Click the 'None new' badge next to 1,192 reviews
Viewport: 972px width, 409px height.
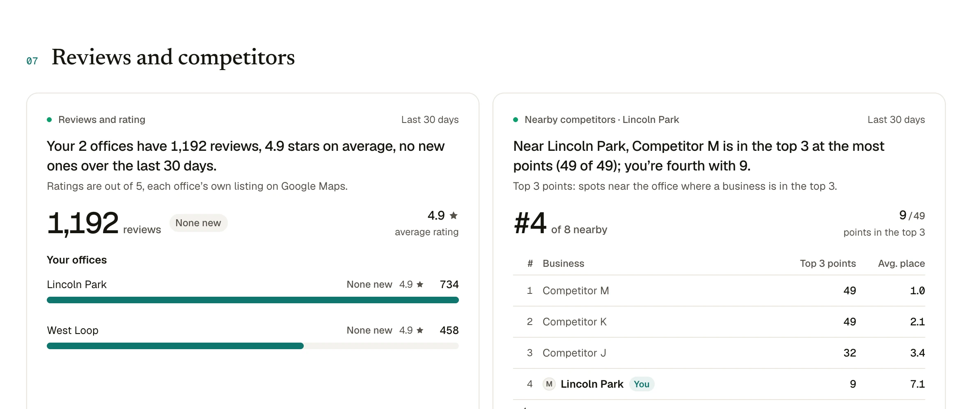(x=198, y=223)
